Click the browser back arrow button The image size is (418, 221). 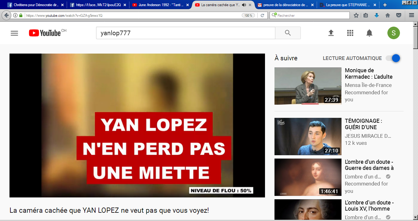(x=6, y=15)
